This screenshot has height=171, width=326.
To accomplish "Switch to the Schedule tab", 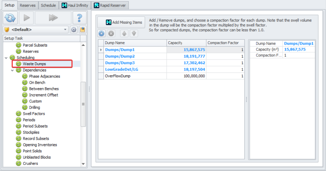I will [49, 6].
